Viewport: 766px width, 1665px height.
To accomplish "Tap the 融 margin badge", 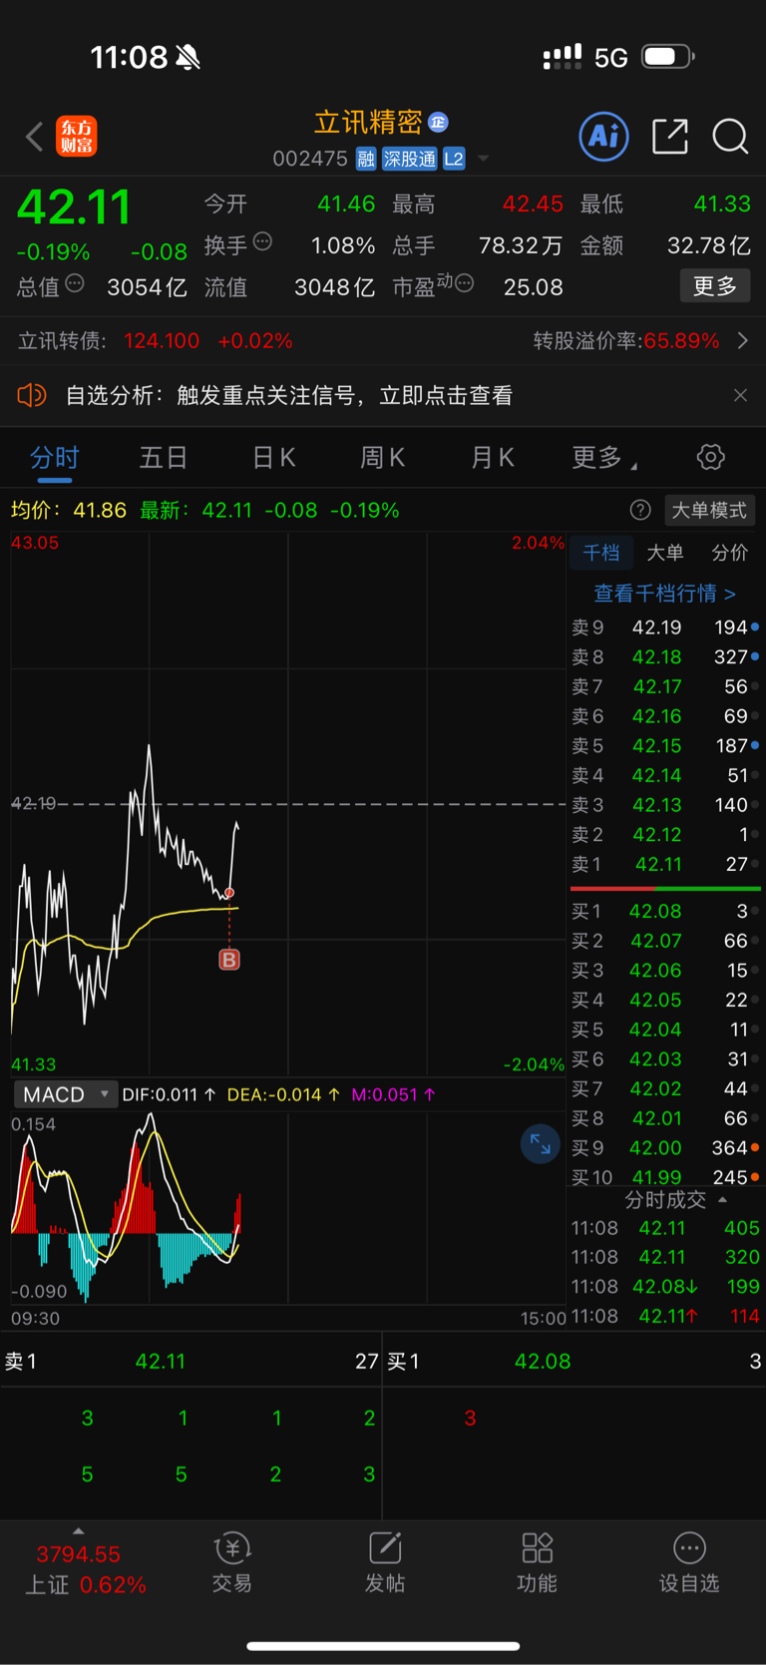I will (366, 159).
